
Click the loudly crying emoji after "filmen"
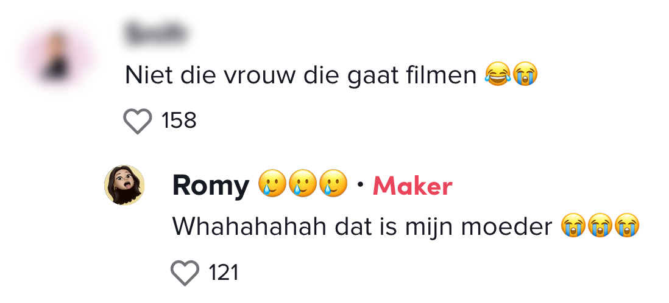524,75
